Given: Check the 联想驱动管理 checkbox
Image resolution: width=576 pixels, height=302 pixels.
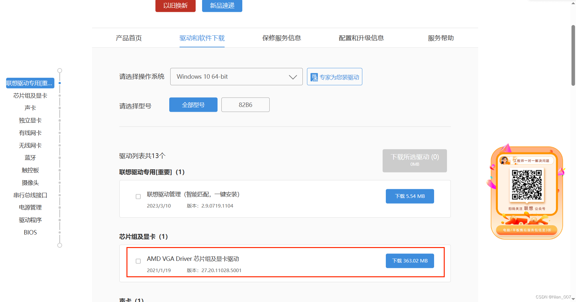Looking at the screenshot, I should pos(138,197).
